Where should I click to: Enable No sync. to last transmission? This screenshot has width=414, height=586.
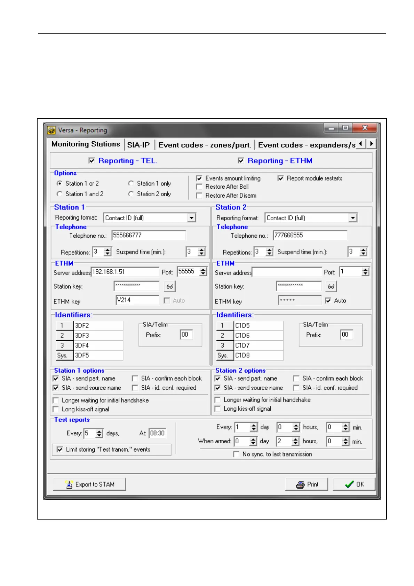pos(236,454)
